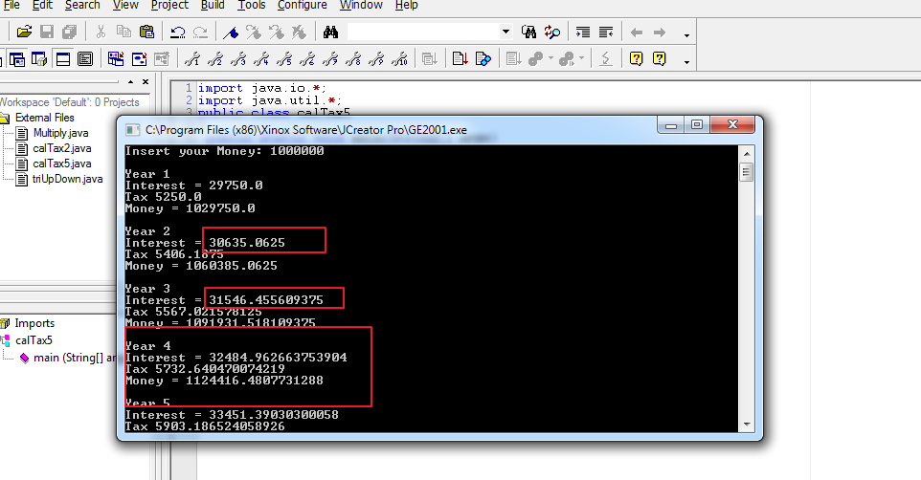The image size is (921, 480).
Task: Click the console scrollbar up arrow
Action: [747, 154]
